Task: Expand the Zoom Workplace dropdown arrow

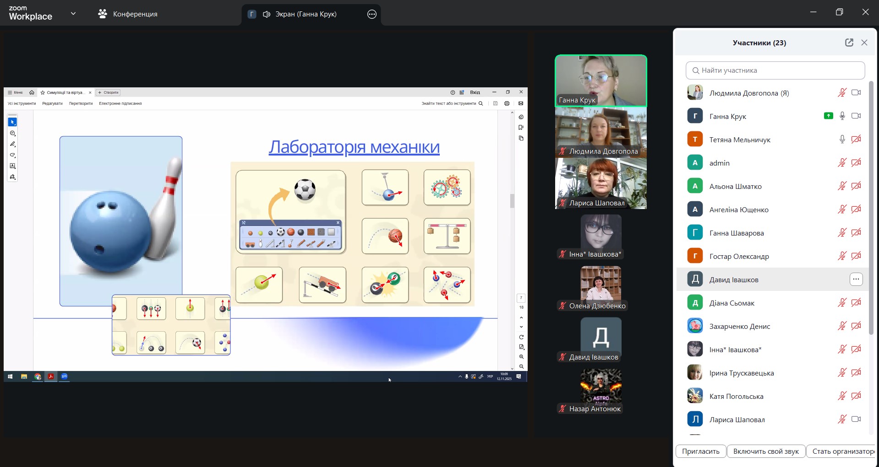Action: (73, 14)
